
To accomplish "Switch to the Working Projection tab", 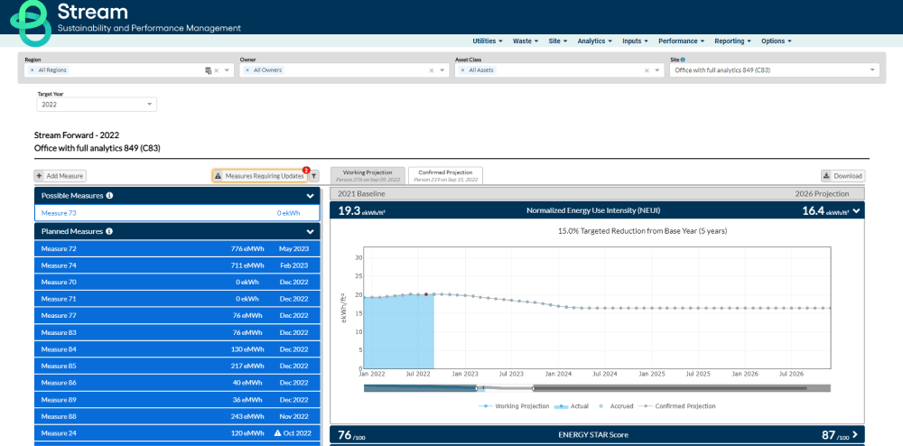I will click(368, 175).
